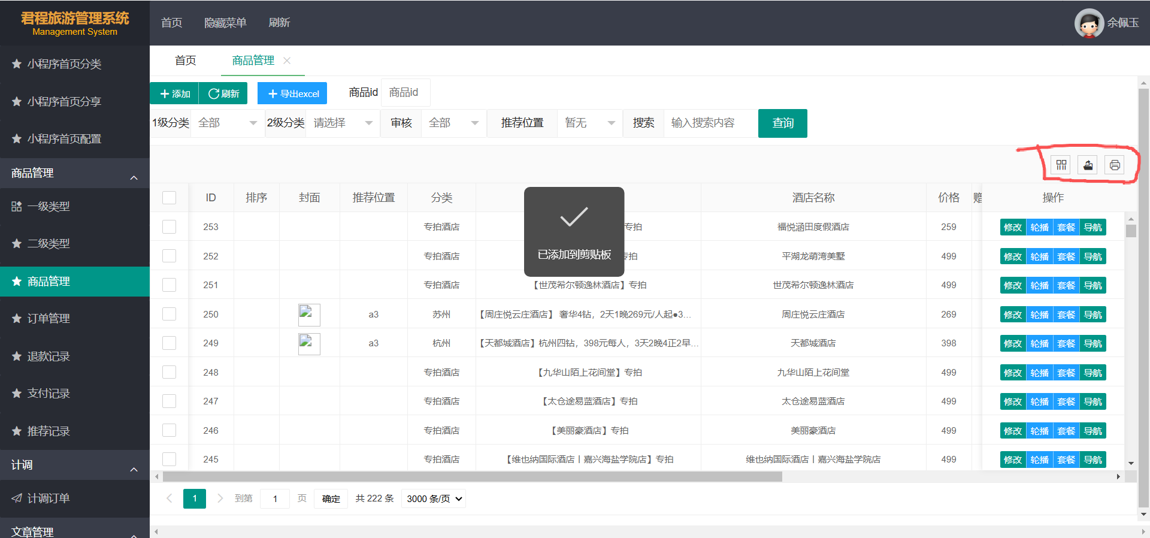This screenshot has height=538, width=1150.
Task: Click the table's horizontal scrollbar
Action: pos(472,477)
